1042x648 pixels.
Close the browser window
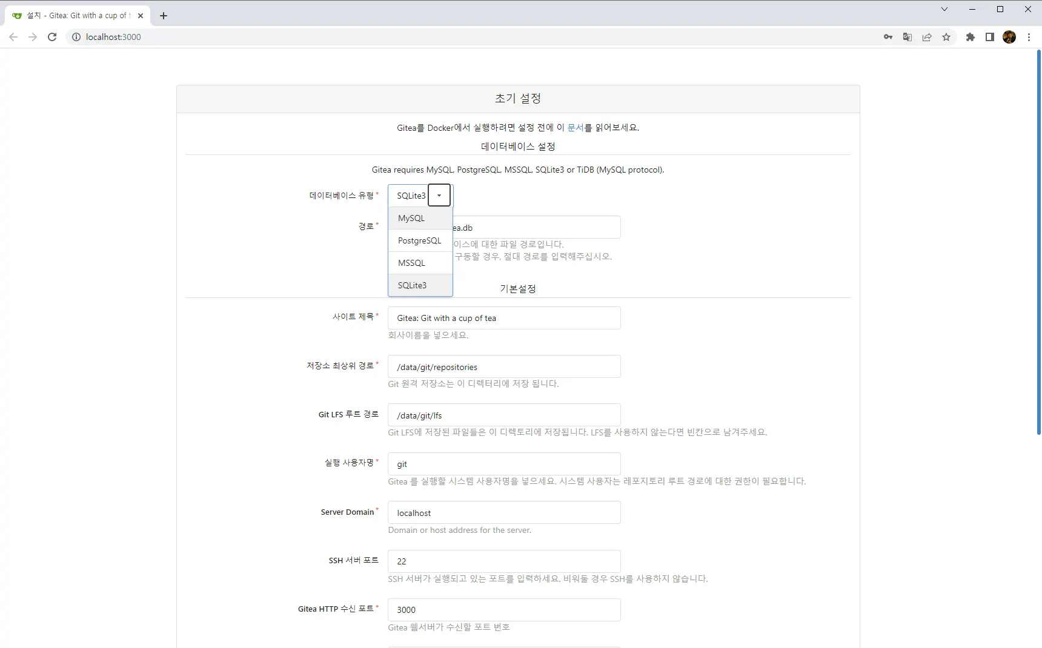1028,9
